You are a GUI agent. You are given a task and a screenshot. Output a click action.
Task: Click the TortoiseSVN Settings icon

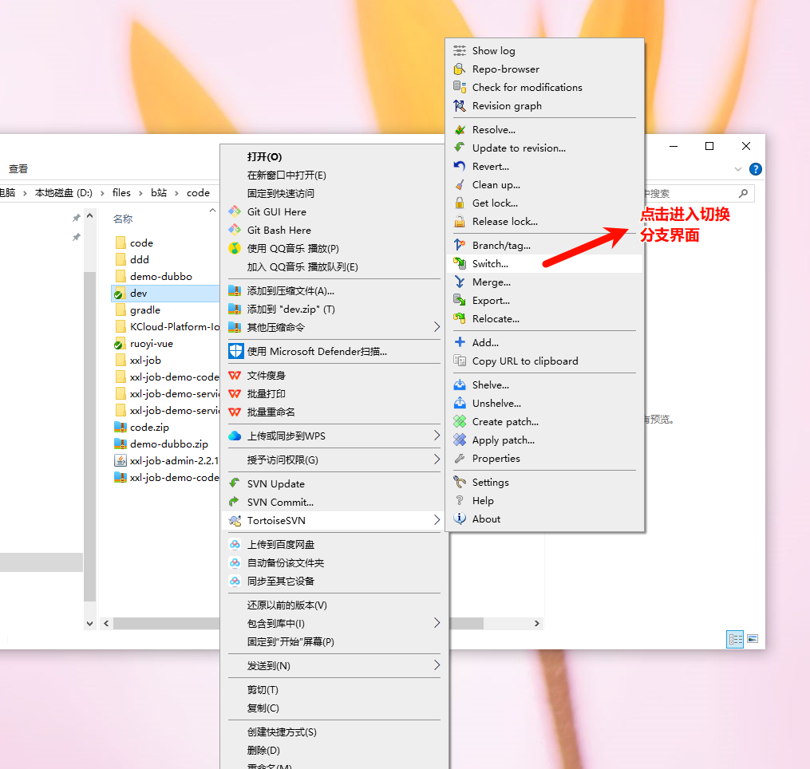point(459,483)
